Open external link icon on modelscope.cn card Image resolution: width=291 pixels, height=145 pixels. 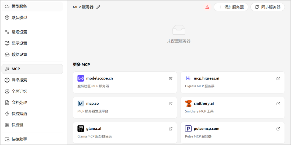(x=171, y=78)
